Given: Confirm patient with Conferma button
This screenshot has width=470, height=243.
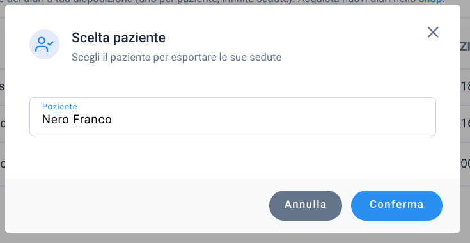Looking at the screenshot, I should [396, 205].
